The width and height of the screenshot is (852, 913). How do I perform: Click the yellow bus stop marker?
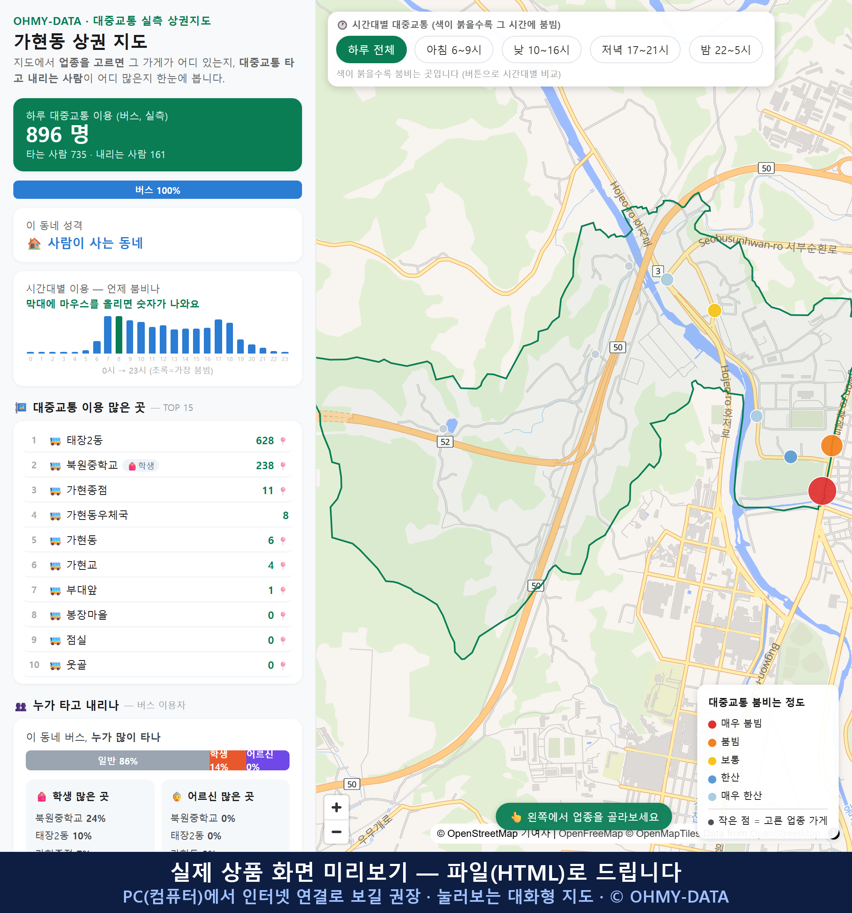pyautogui.click(x=714, y=310)
